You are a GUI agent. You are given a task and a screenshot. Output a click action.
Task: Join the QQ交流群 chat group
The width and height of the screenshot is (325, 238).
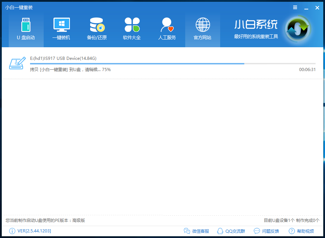[x=232, y=231]
